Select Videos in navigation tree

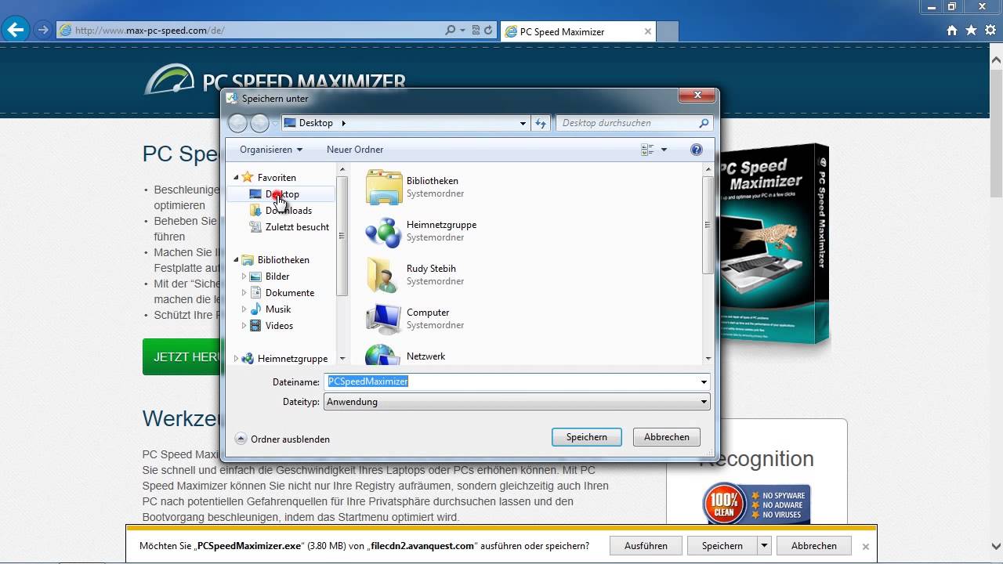tap(279, 326)
